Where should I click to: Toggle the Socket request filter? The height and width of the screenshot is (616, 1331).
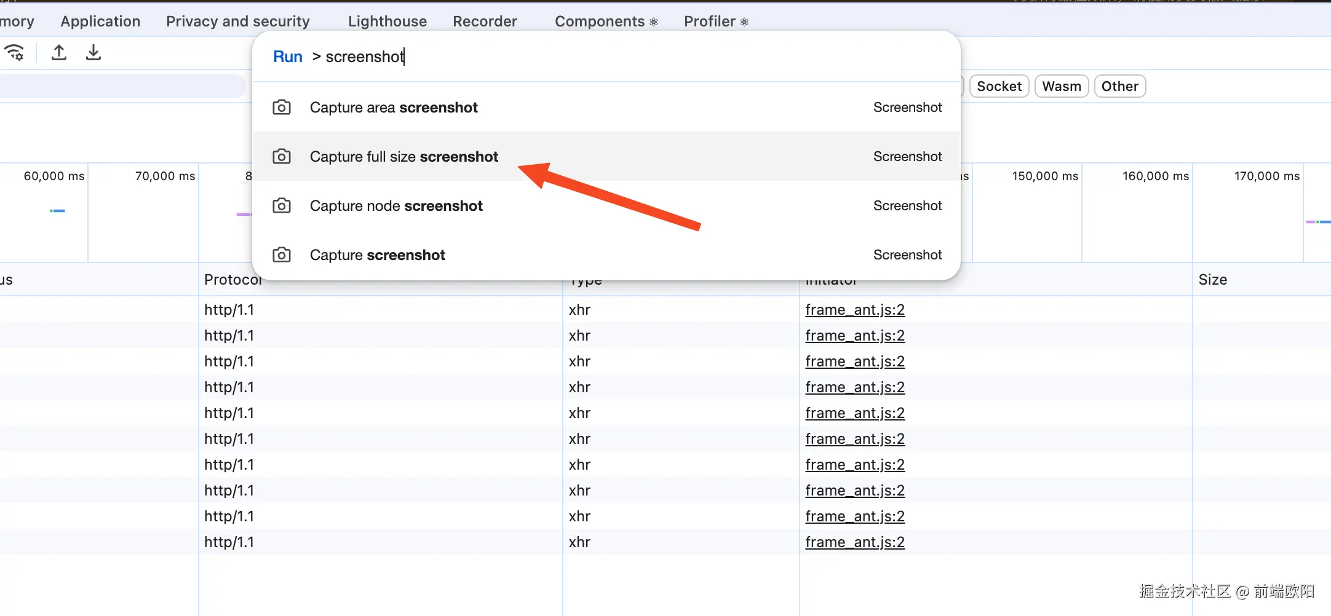point(999,86)
